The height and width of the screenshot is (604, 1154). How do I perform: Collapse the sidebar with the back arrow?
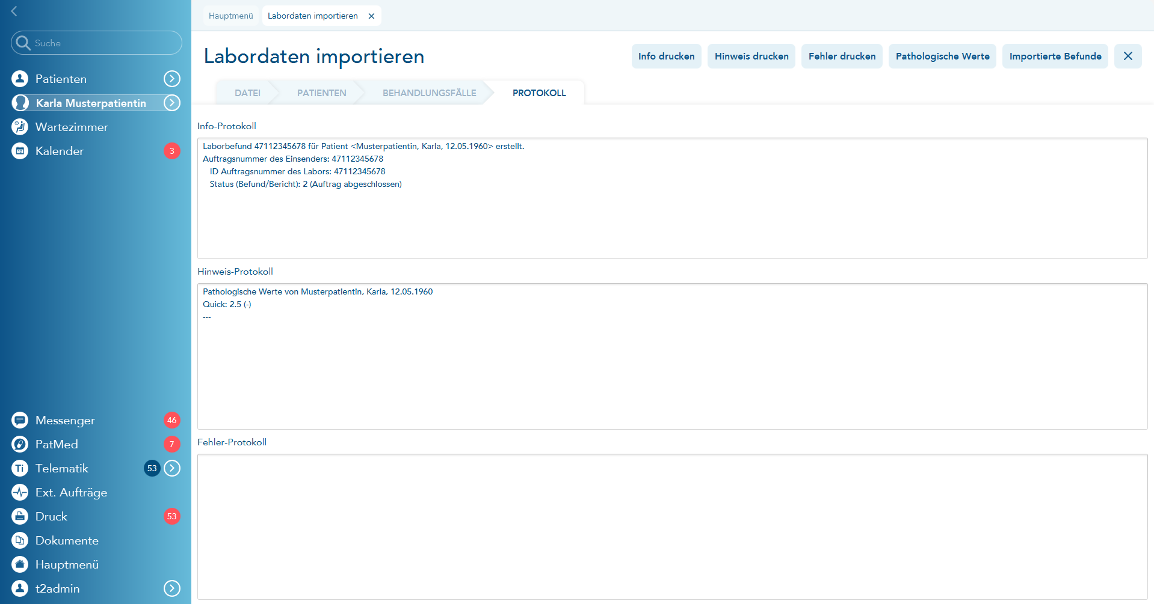pos(14,11)
